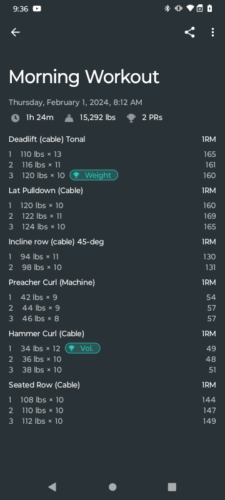The image size is (225, 500).
Task: Tap Android back navigation triangle
Action: [x=52, y=487]
